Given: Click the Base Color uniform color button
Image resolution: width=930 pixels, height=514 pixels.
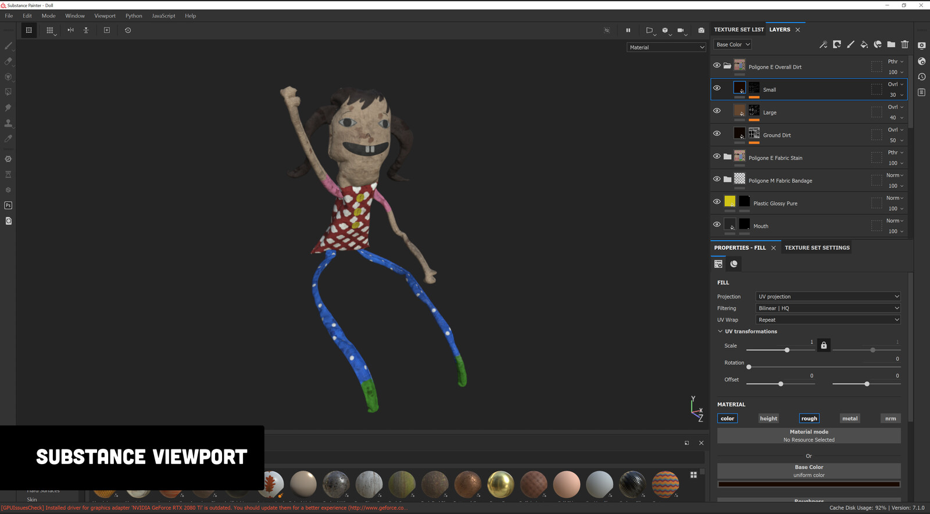Looking at the screenshot, I should click(809, 471).
